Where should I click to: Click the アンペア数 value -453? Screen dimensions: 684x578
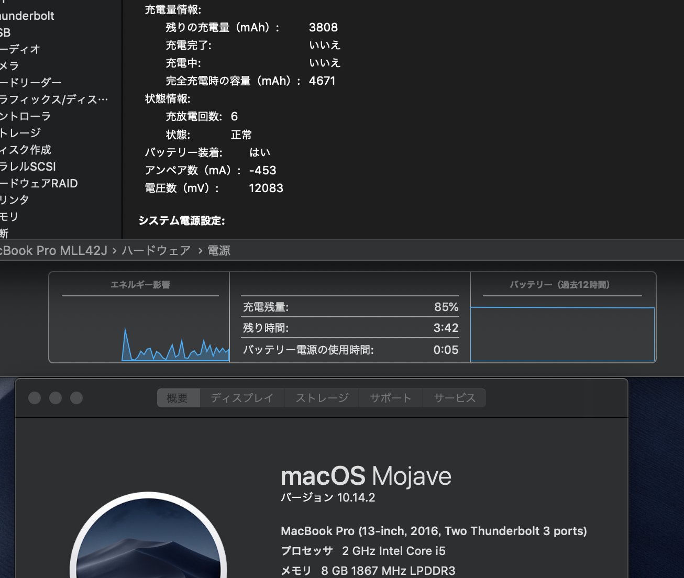pos(263,170)
